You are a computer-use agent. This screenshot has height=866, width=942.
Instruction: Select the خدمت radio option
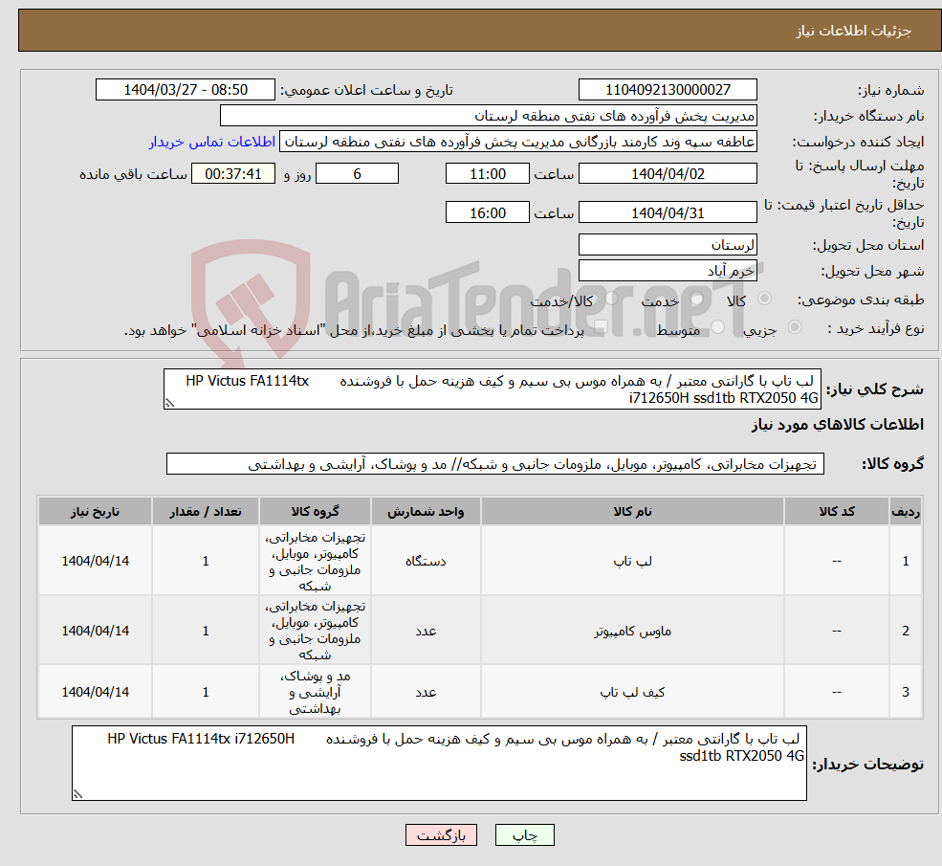696,300
